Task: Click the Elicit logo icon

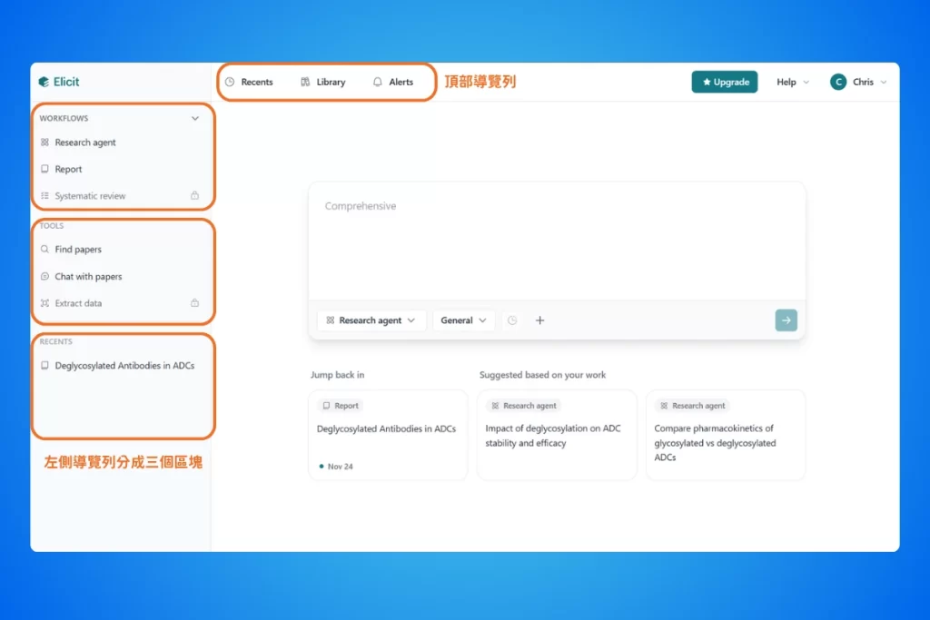Action: pos(44,82)
